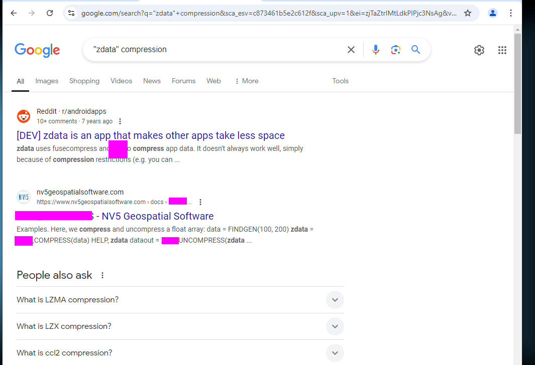
Task: Go back to the previous page
Action: click(x=14, y=13)
